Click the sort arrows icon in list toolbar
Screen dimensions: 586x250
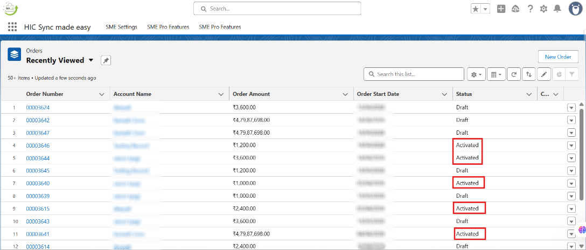click(x=529, y=74)
